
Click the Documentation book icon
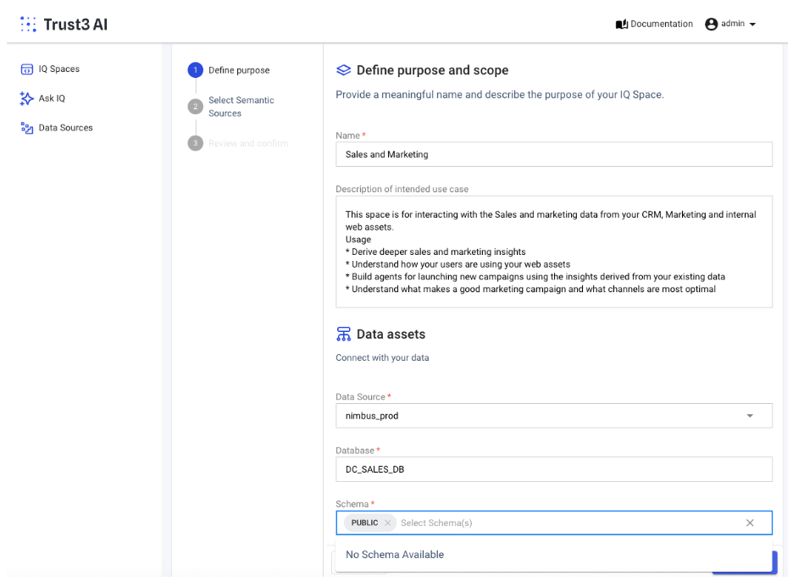pyautogui.click(x=621, y=25)
